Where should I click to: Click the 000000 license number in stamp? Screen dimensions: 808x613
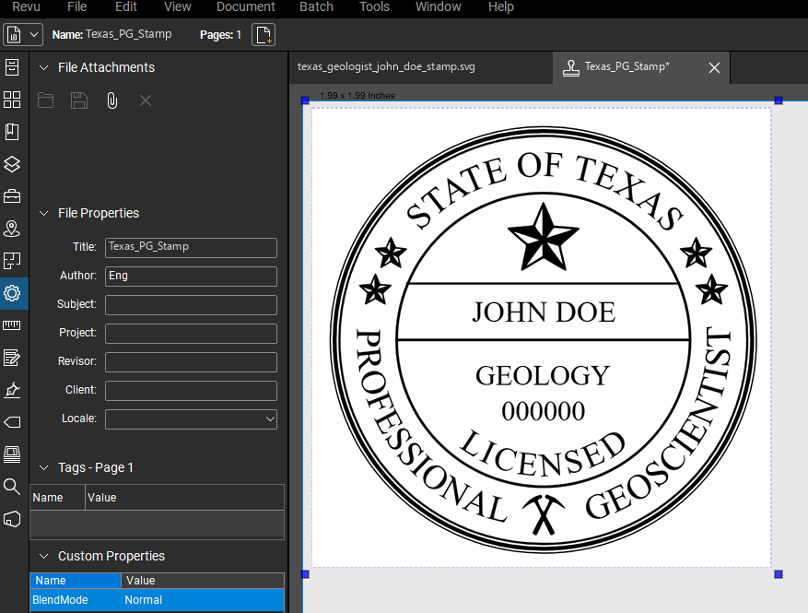click(x=544, y=411)
